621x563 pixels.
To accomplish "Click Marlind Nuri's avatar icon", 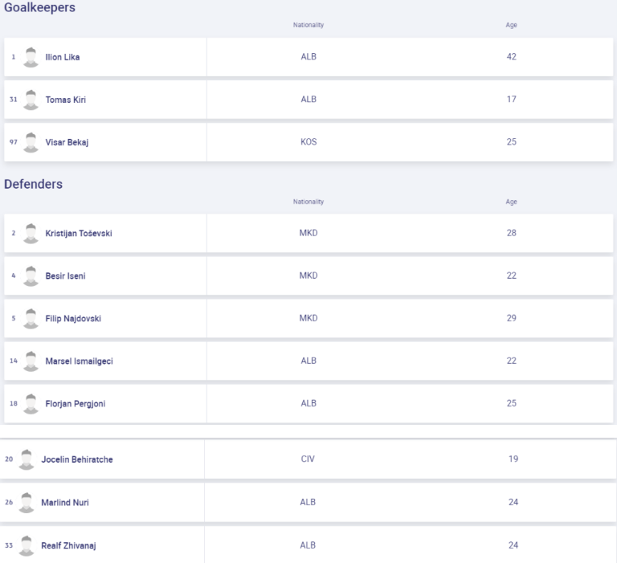I will (27, 502).
